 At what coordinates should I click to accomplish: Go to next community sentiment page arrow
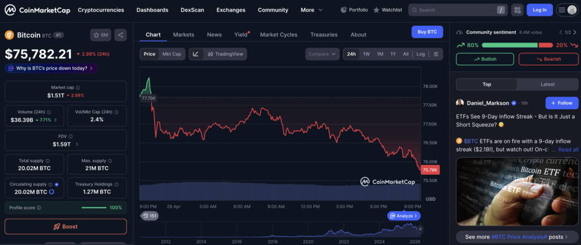pos(574,32)
